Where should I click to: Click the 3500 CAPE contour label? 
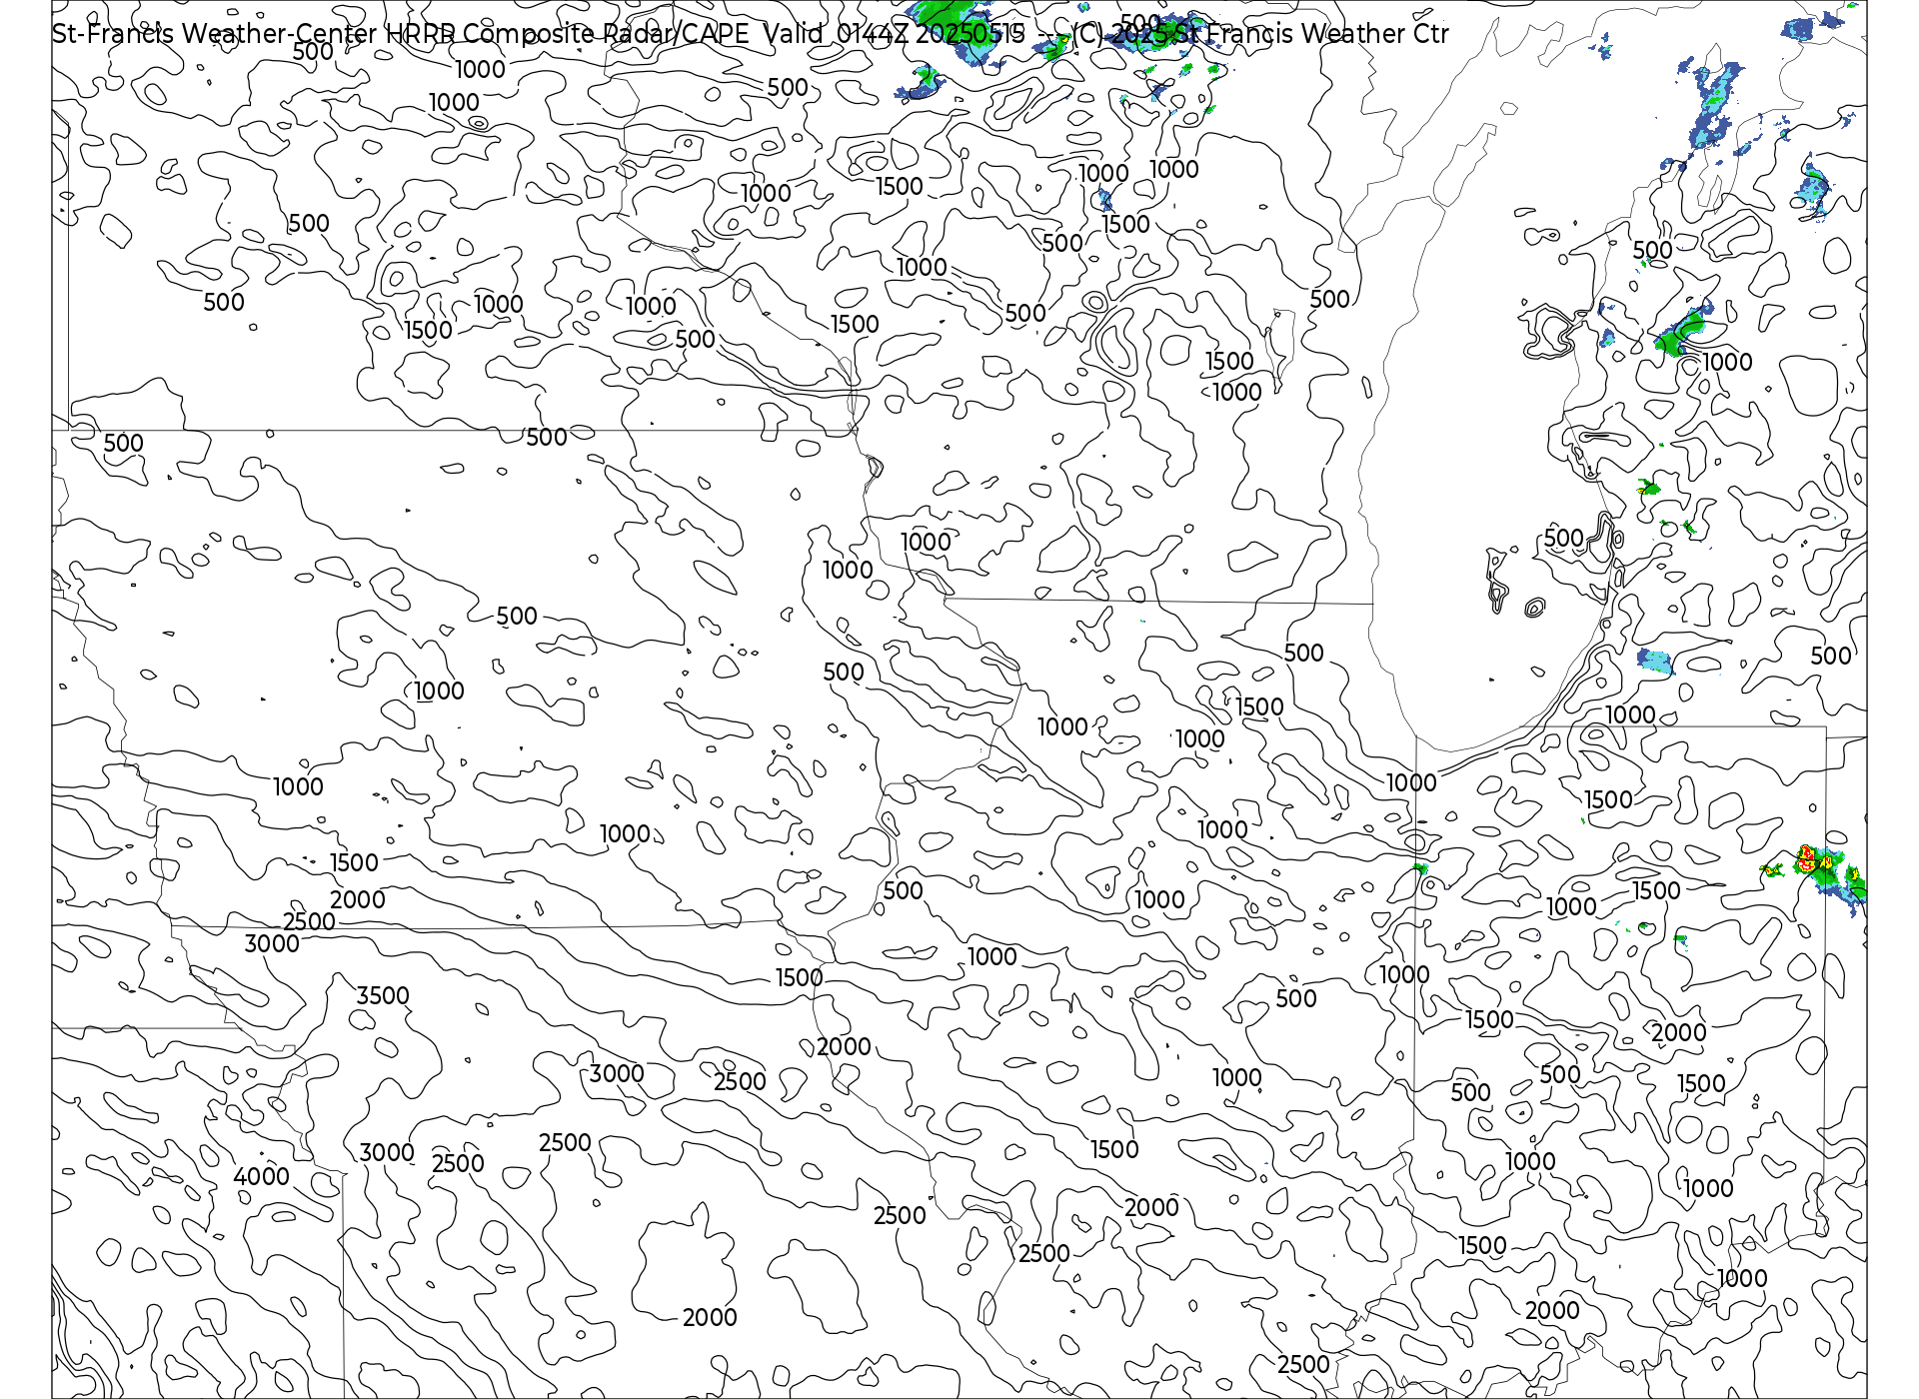[x=383, y=996]
